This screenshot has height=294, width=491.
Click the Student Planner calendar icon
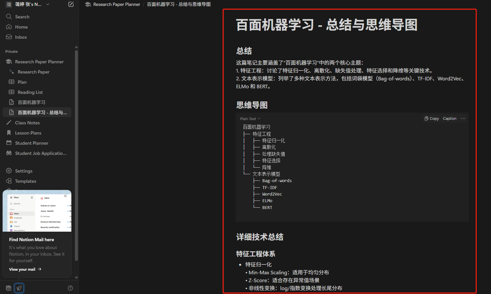click(9, 143)
